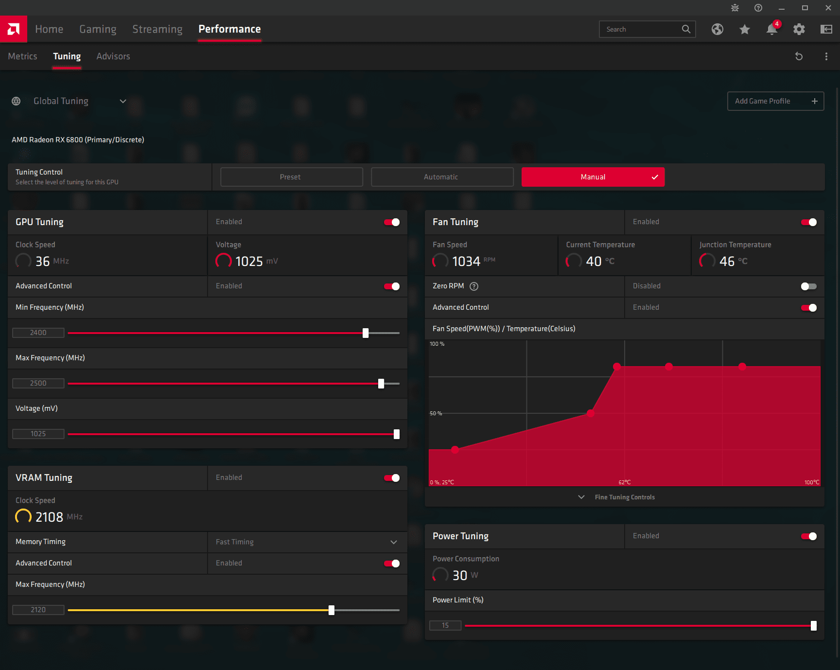Click Zero RPM help info icon
Viewport: 840px width, 670px height.
[474, 286]
